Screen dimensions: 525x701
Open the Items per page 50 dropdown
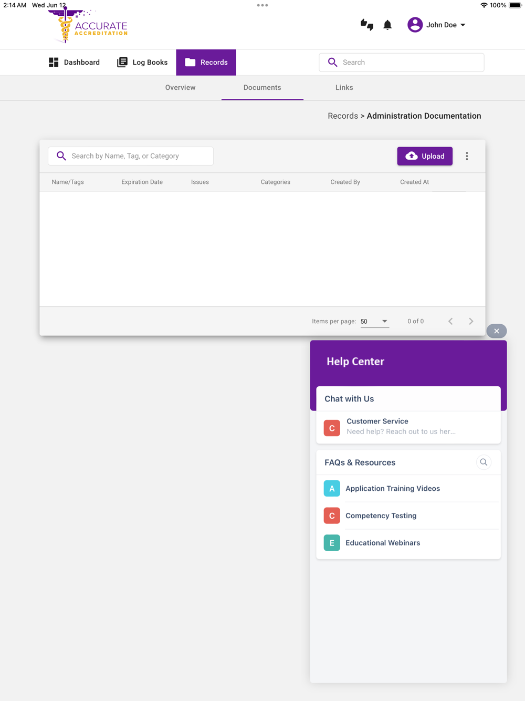[x=374, y=321]
